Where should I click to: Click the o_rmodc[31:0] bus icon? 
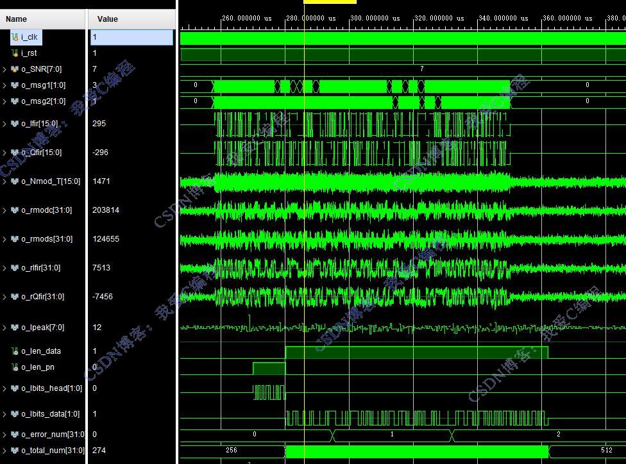click(x=15, y=210)
